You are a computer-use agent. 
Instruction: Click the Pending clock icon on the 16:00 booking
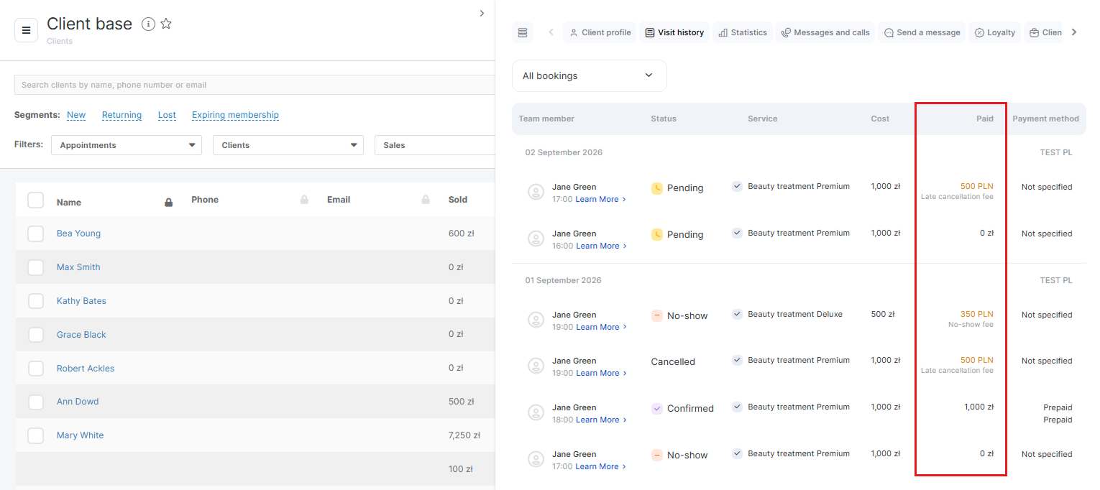[657, 235]
